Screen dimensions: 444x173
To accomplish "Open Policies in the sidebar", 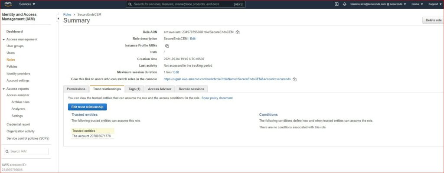I will [x=12, y=66].
